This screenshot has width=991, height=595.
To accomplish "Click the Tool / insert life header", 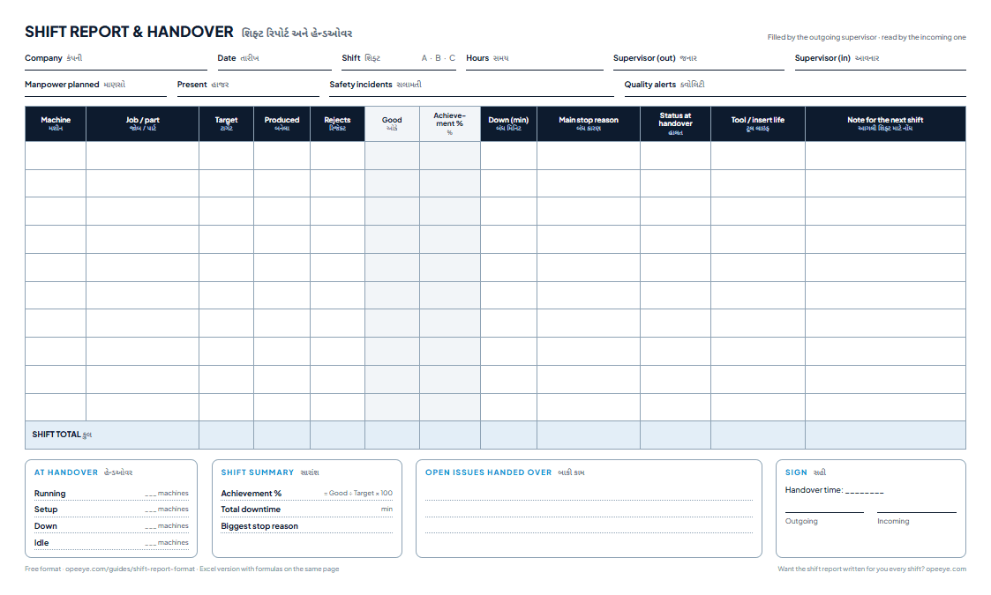I will pyautogui.click(x=758, y=123).
